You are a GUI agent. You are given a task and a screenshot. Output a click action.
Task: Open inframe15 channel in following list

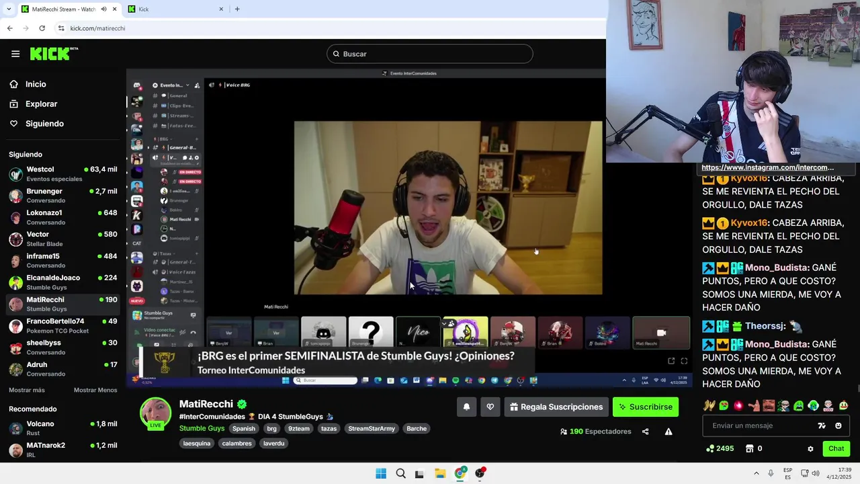pyautogui.click(x=63, y=260)
